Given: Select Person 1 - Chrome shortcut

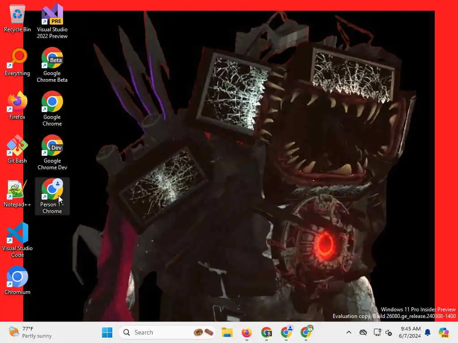Looking at the screenshot, I should click(x=52, y=197).
